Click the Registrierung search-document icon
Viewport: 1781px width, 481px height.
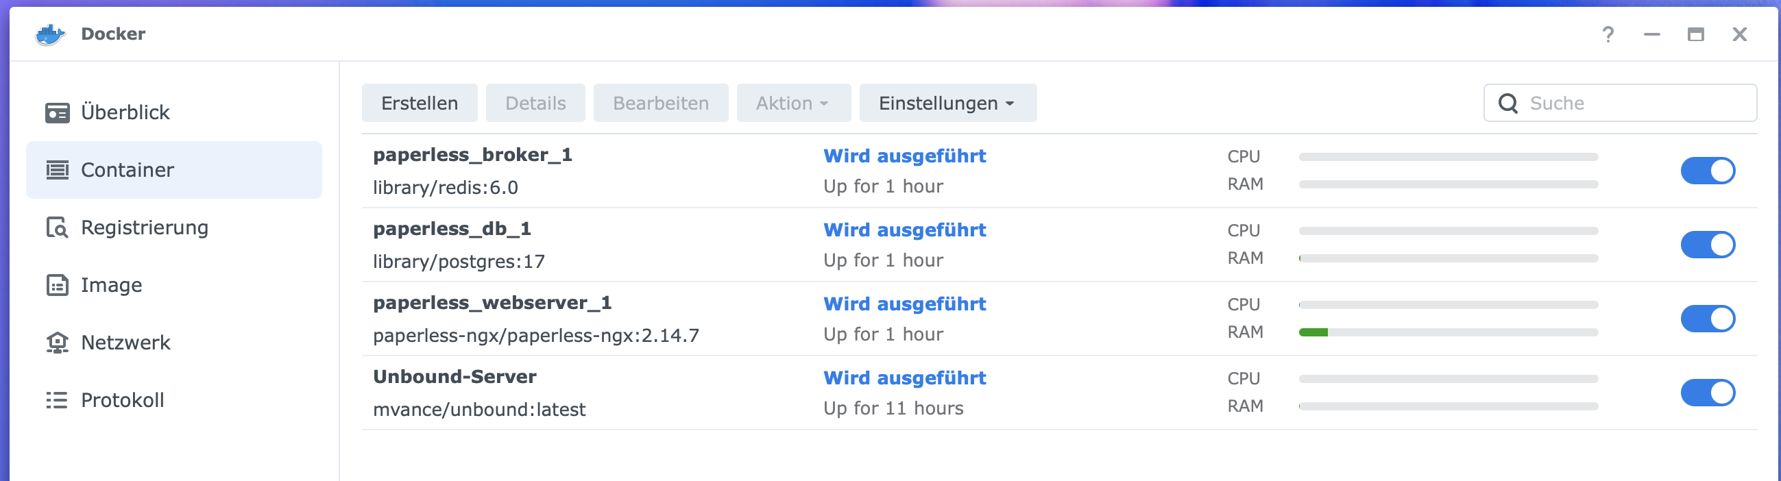(x=57, y=227)
